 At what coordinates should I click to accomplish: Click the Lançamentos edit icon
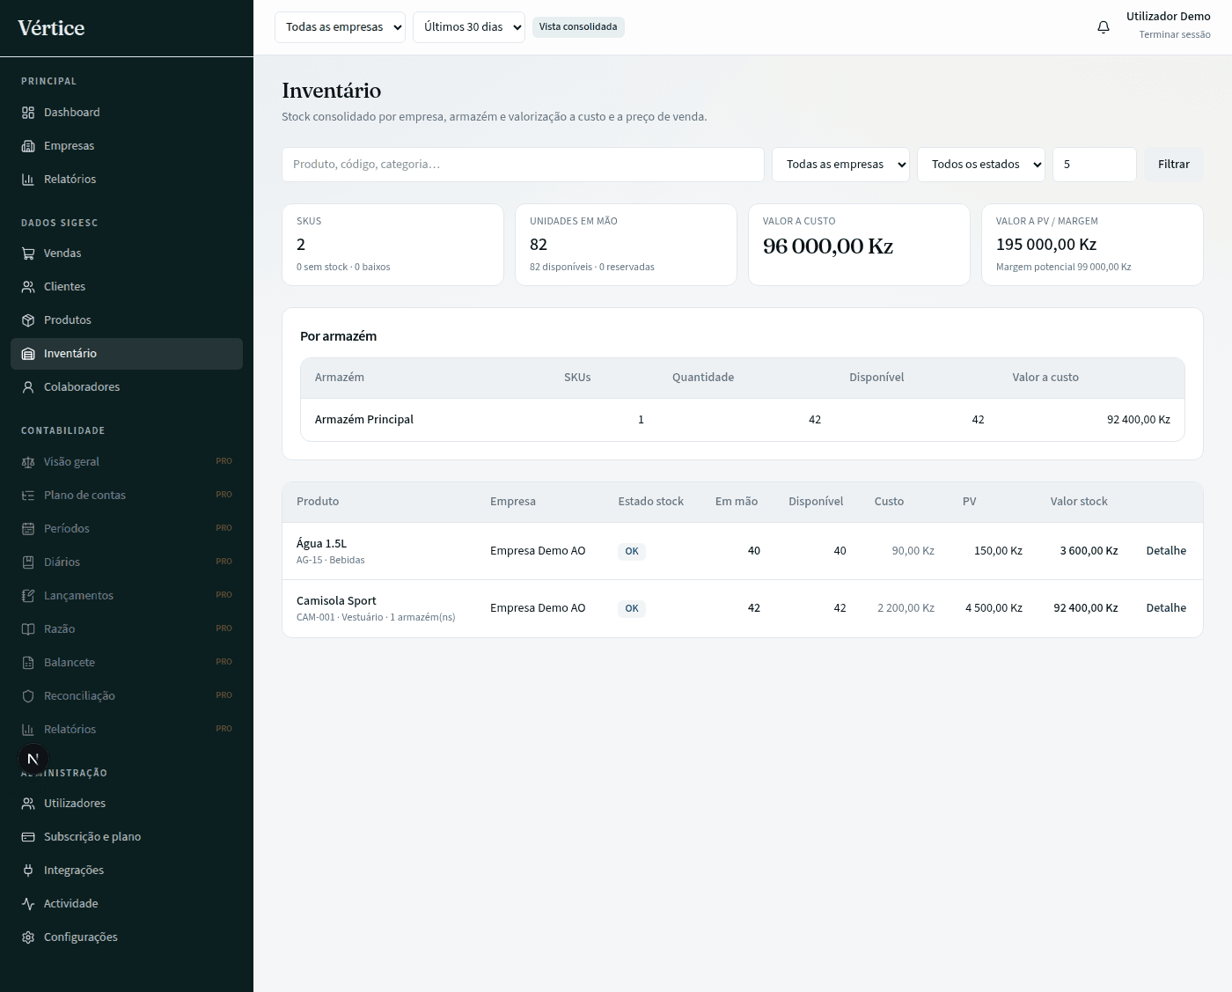[x=28, y=596]
